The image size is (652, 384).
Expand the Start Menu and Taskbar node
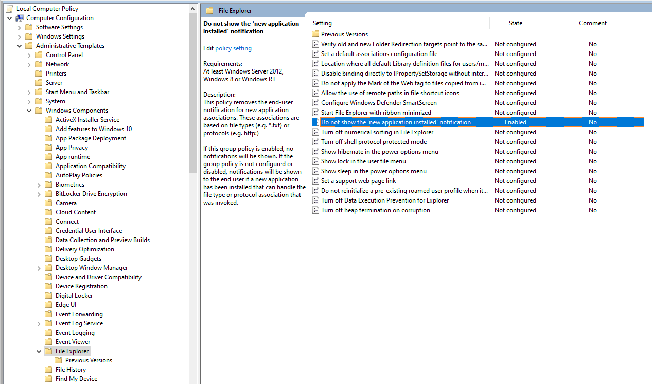tap(29, 92)
